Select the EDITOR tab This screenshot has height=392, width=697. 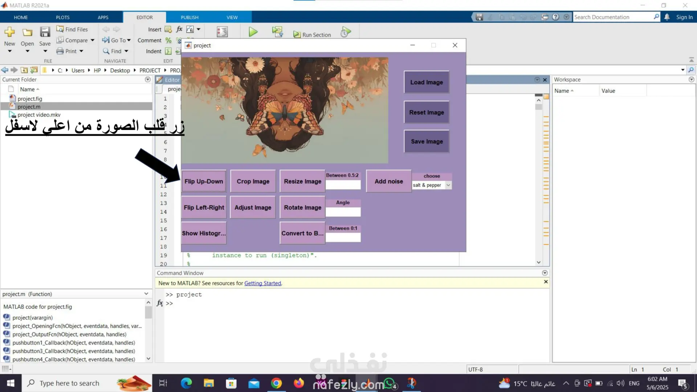point(144,17)
